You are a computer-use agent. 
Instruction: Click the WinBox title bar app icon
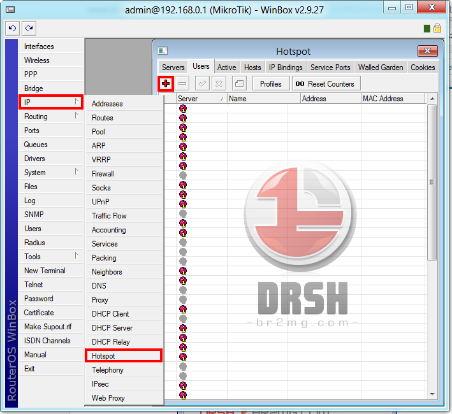pyautogui.click(x=10, y=10)
